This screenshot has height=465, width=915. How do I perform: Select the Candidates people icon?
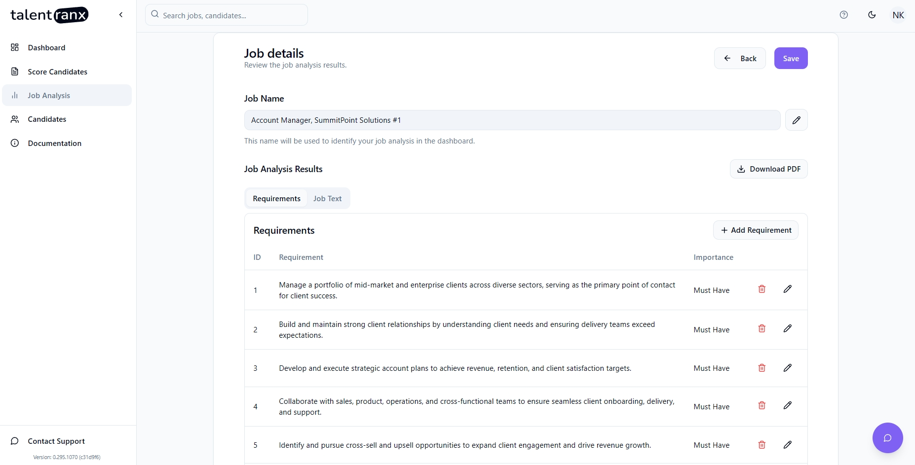click(x=15, y=119)
